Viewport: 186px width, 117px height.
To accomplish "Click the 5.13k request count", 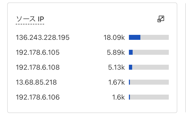I will point(116,67).
